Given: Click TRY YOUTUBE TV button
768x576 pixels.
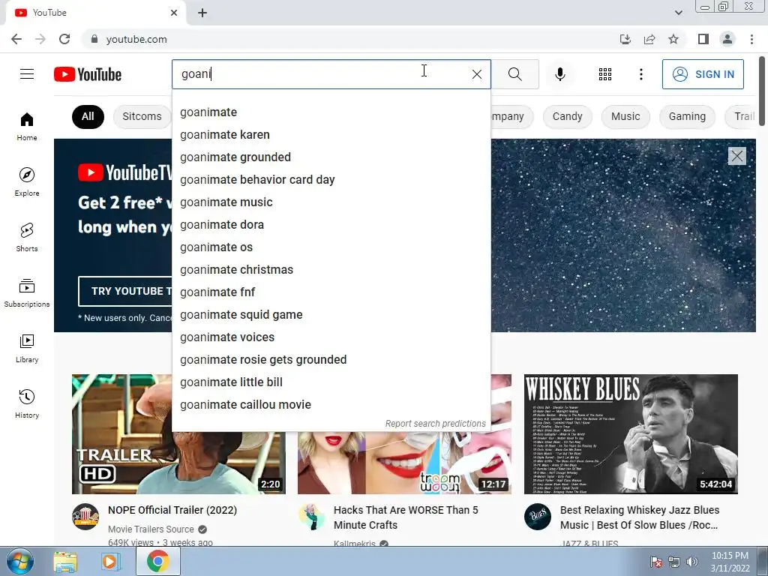Looking at the screenshot, I should point(125,291).
